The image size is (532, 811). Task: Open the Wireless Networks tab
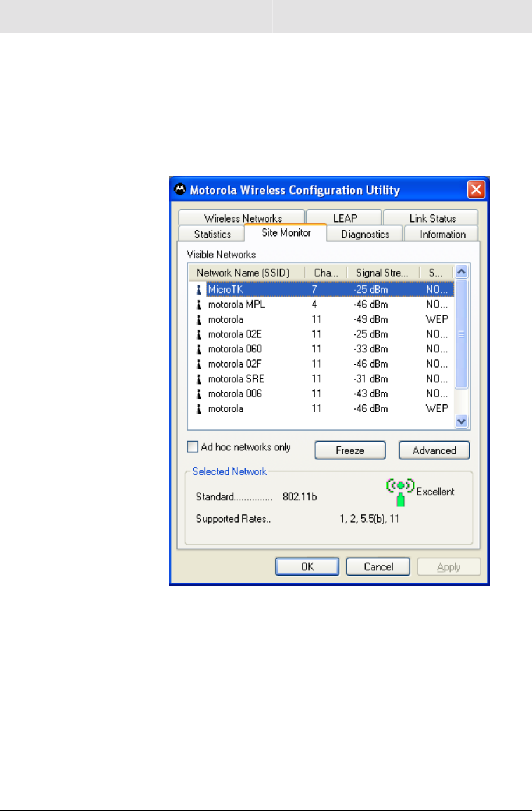(242, 218)
